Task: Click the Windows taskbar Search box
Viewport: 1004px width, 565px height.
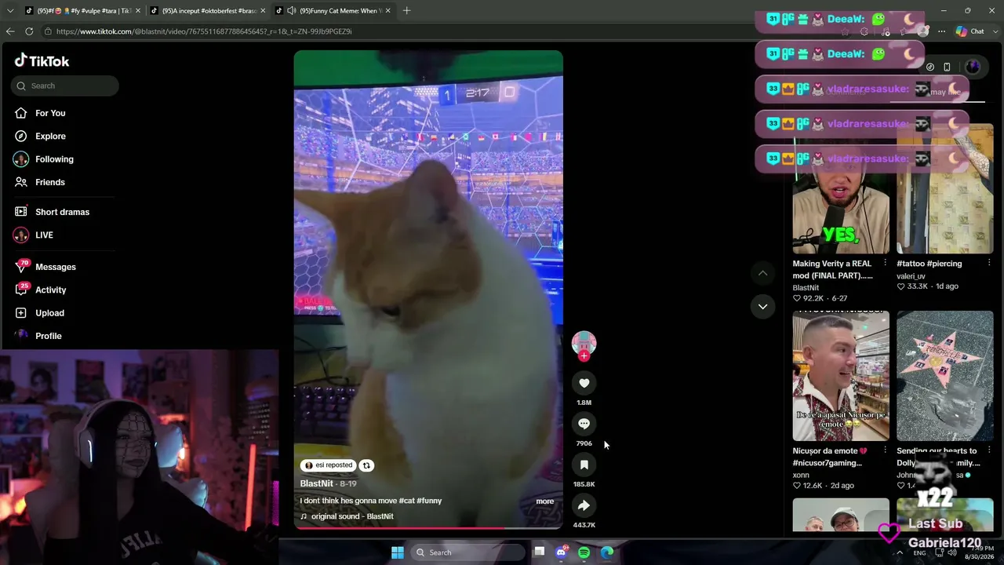Action: (467, 552)
